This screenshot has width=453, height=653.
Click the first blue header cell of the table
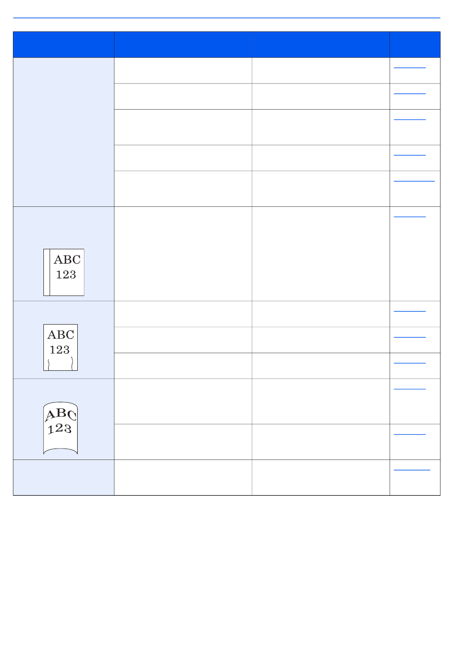(63, 45)
